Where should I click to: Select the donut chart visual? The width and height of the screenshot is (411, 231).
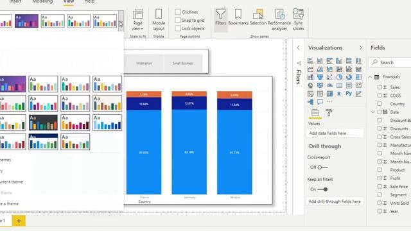[x=349, y=77]
